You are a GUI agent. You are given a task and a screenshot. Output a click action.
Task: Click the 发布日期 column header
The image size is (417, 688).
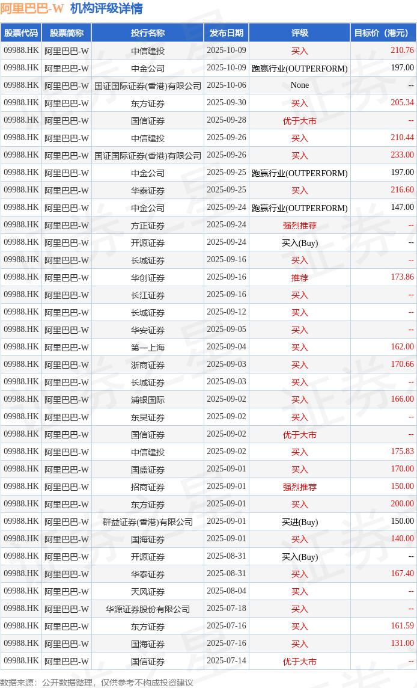click(x=227, y=33)
